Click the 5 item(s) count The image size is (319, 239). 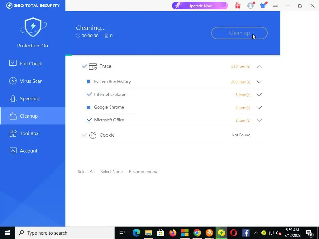(x=243, y=107)
